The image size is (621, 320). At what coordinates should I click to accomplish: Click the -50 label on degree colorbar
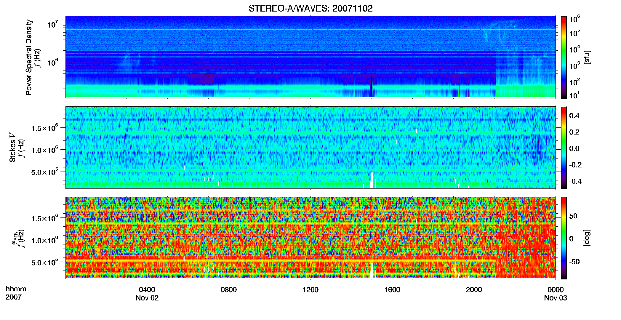click(574, 262)
